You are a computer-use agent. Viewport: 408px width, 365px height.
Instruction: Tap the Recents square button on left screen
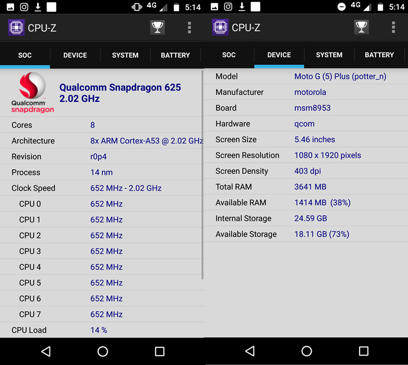(x=160, y=351)
